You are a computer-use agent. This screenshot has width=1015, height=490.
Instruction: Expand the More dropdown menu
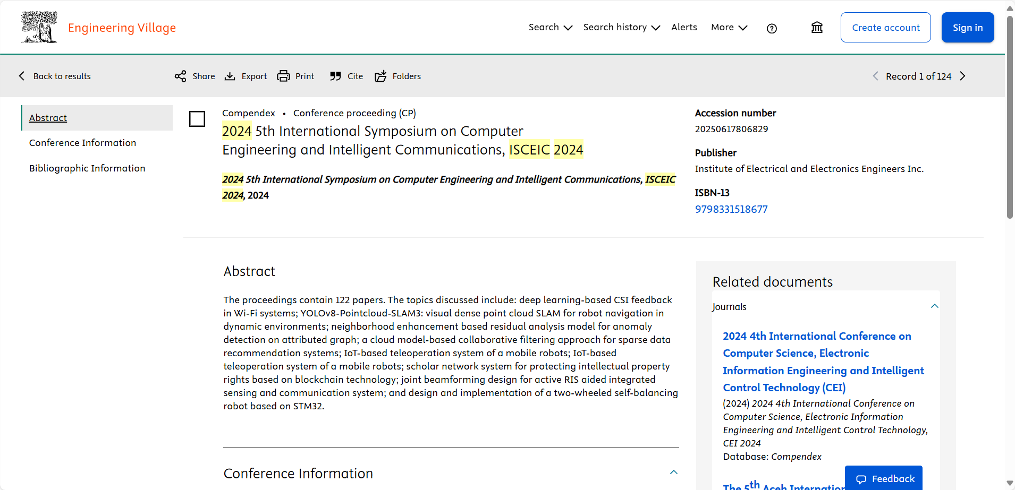point(729,27)
